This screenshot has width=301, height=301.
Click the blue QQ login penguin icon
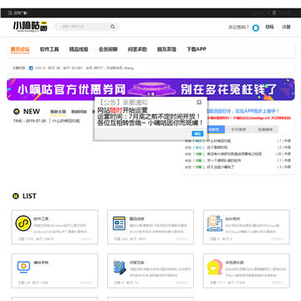256,28
